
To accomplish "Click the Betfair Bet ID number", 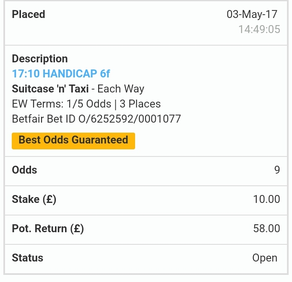I will point(130,119).
